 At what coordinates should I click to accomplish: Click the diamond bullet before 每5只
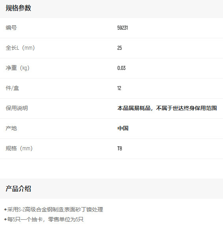point(6,219)
